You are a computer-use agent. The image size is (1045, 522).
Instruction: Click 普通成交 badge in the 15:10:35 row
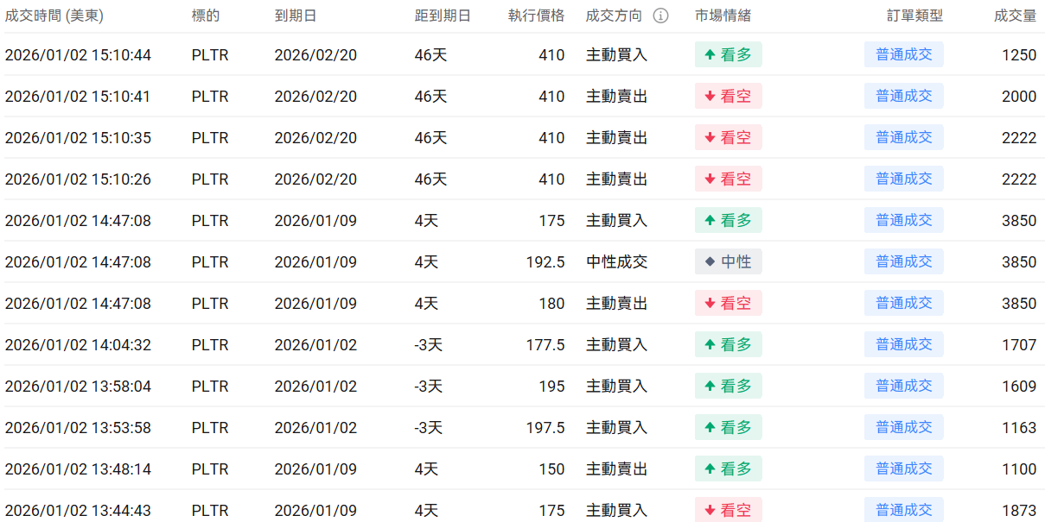click(x=903, y=138)
